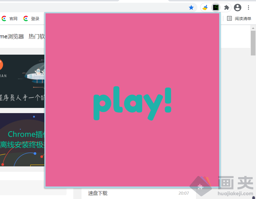Click the 速盘下载 list entry
The width and height of the screenshot is (256, 199).
(98, 193)
